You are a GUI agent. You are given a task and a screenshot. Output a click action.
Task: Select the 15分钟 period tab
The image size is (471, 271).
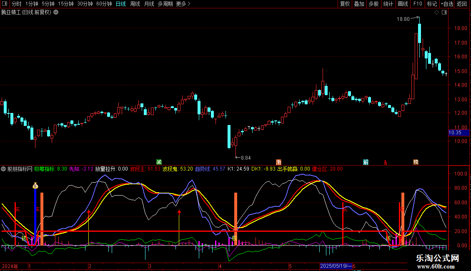65,4
